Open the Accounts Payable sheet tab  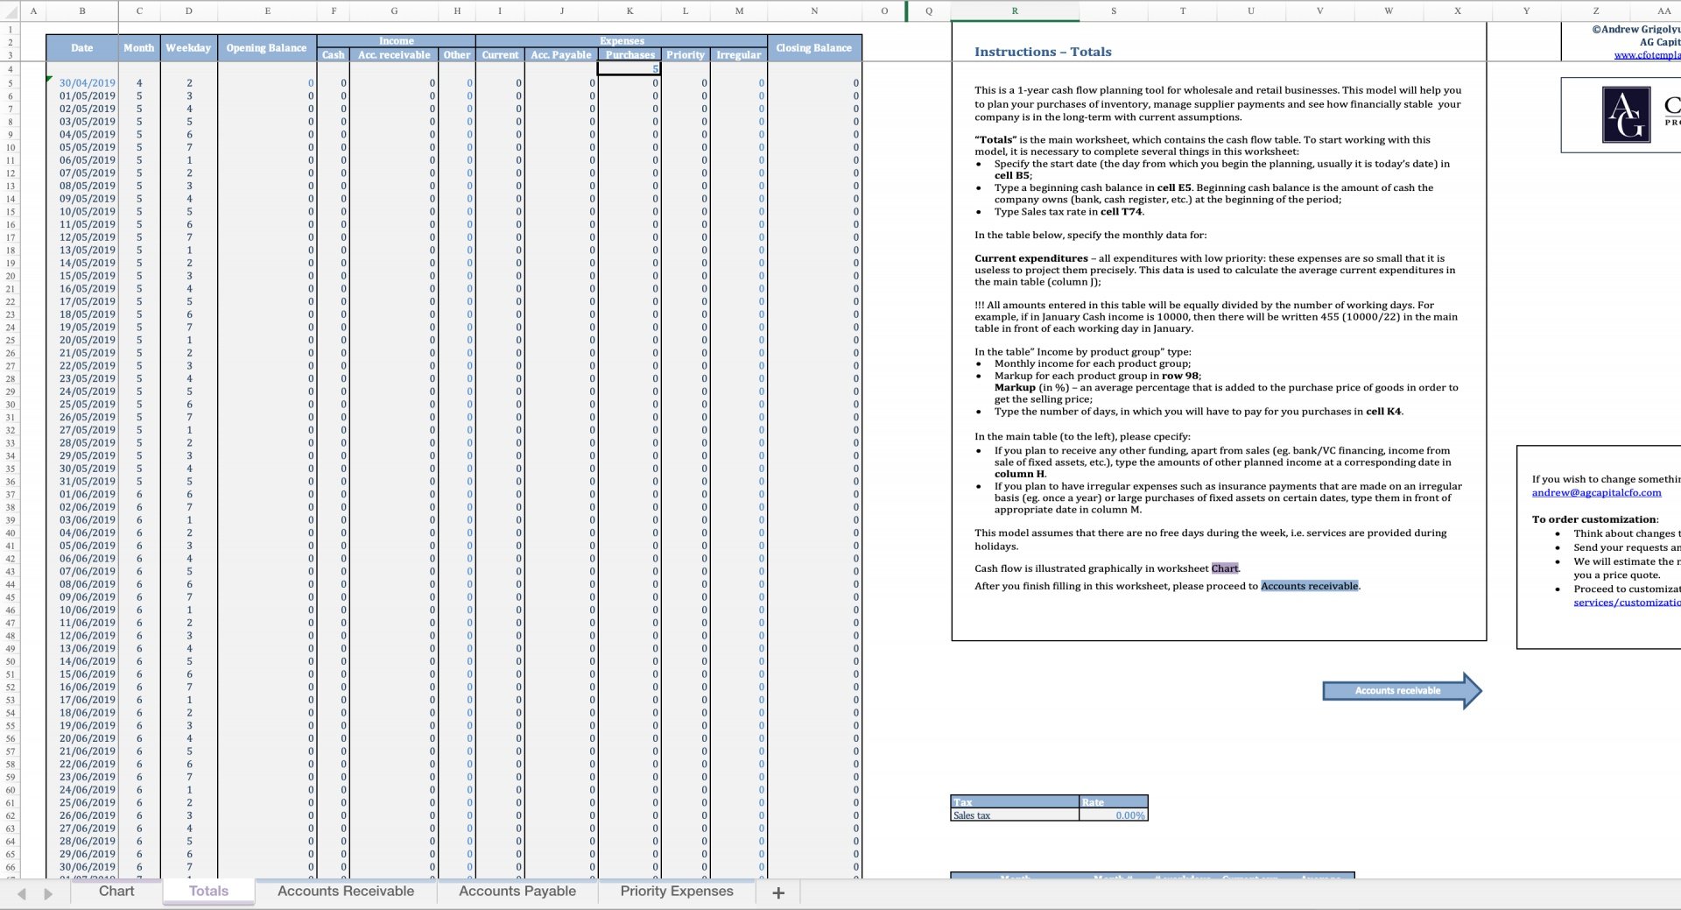coord(517,891)
